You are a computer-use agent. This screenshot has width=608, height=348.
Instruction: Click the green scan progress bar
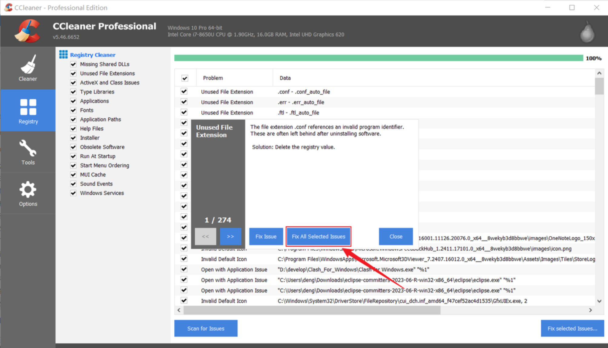coord(378,58)
